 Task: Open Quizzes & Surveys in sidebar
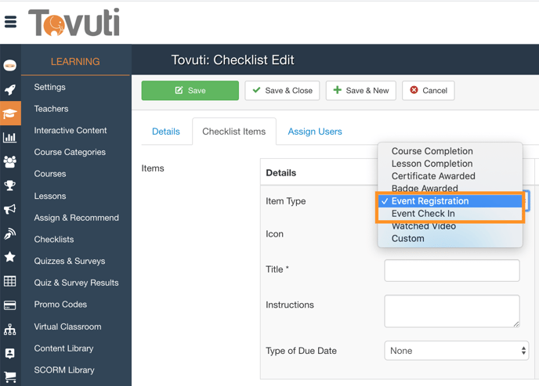click(69, 261)
